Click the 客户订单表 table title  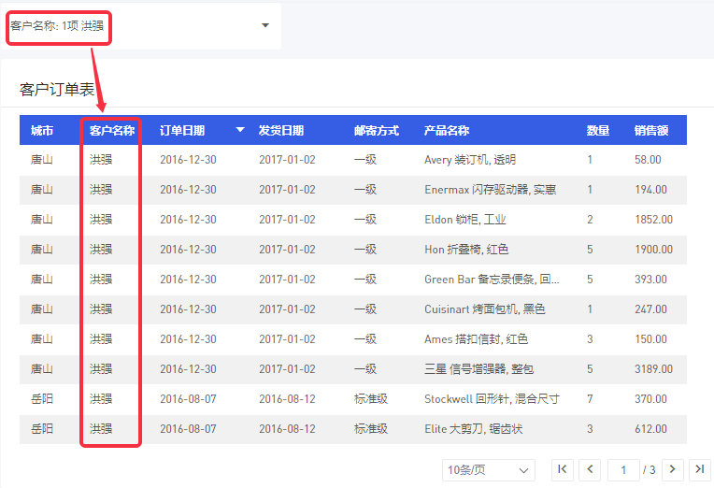pyautogui.click(x=57, y=90)
